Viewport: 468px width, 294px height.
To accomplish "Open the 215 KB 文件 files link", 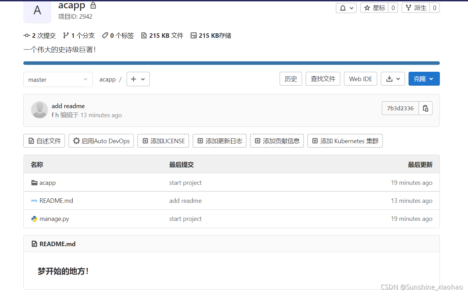I will 162,35.
